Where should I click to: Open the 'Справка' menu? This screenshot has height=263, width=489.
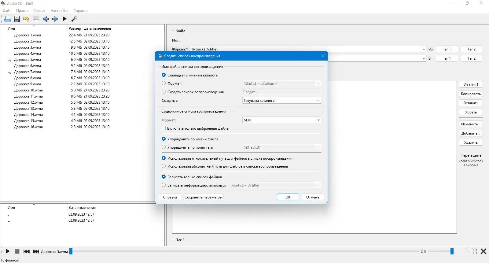pyautogui.click(x=80, y=10)
